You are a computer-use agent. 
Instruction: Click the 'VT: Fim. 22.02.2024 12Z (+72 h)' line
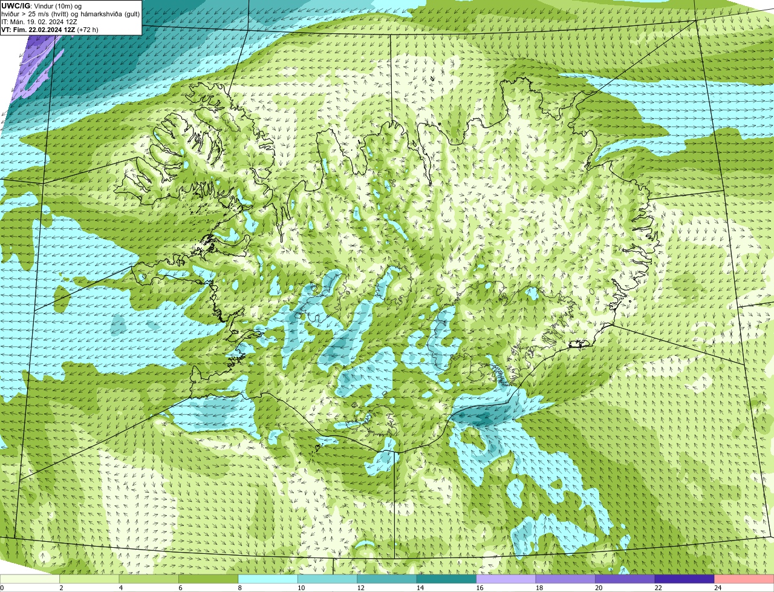(x=50, y=29)
